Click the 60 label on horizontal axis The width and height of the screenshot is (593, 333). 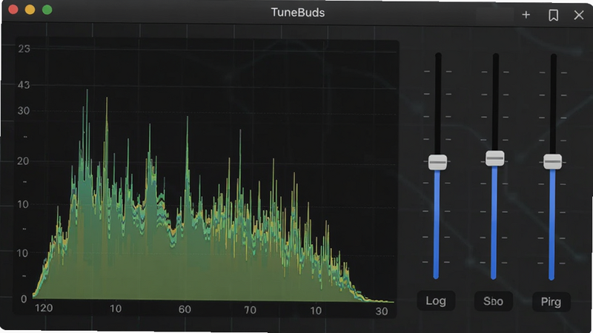185,309
